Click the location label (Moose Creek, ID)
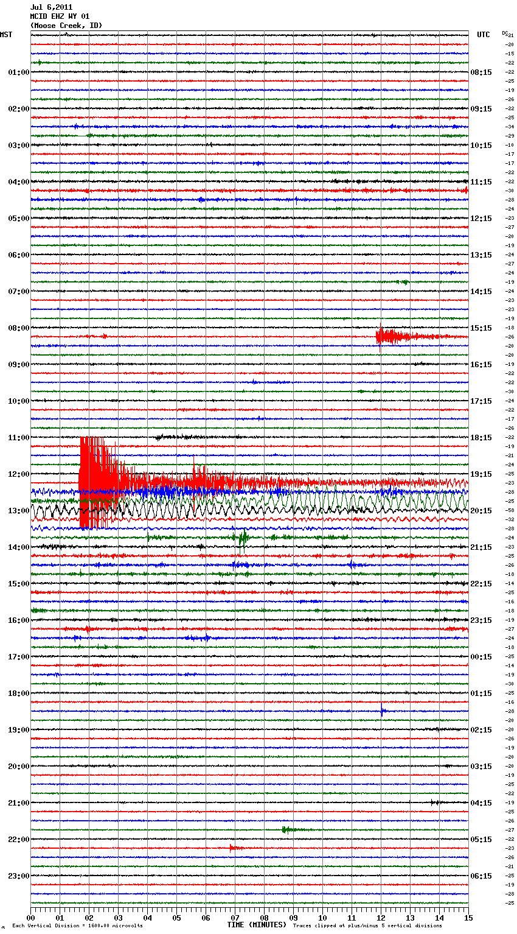 pyautogui.click(x=66, y=26)
